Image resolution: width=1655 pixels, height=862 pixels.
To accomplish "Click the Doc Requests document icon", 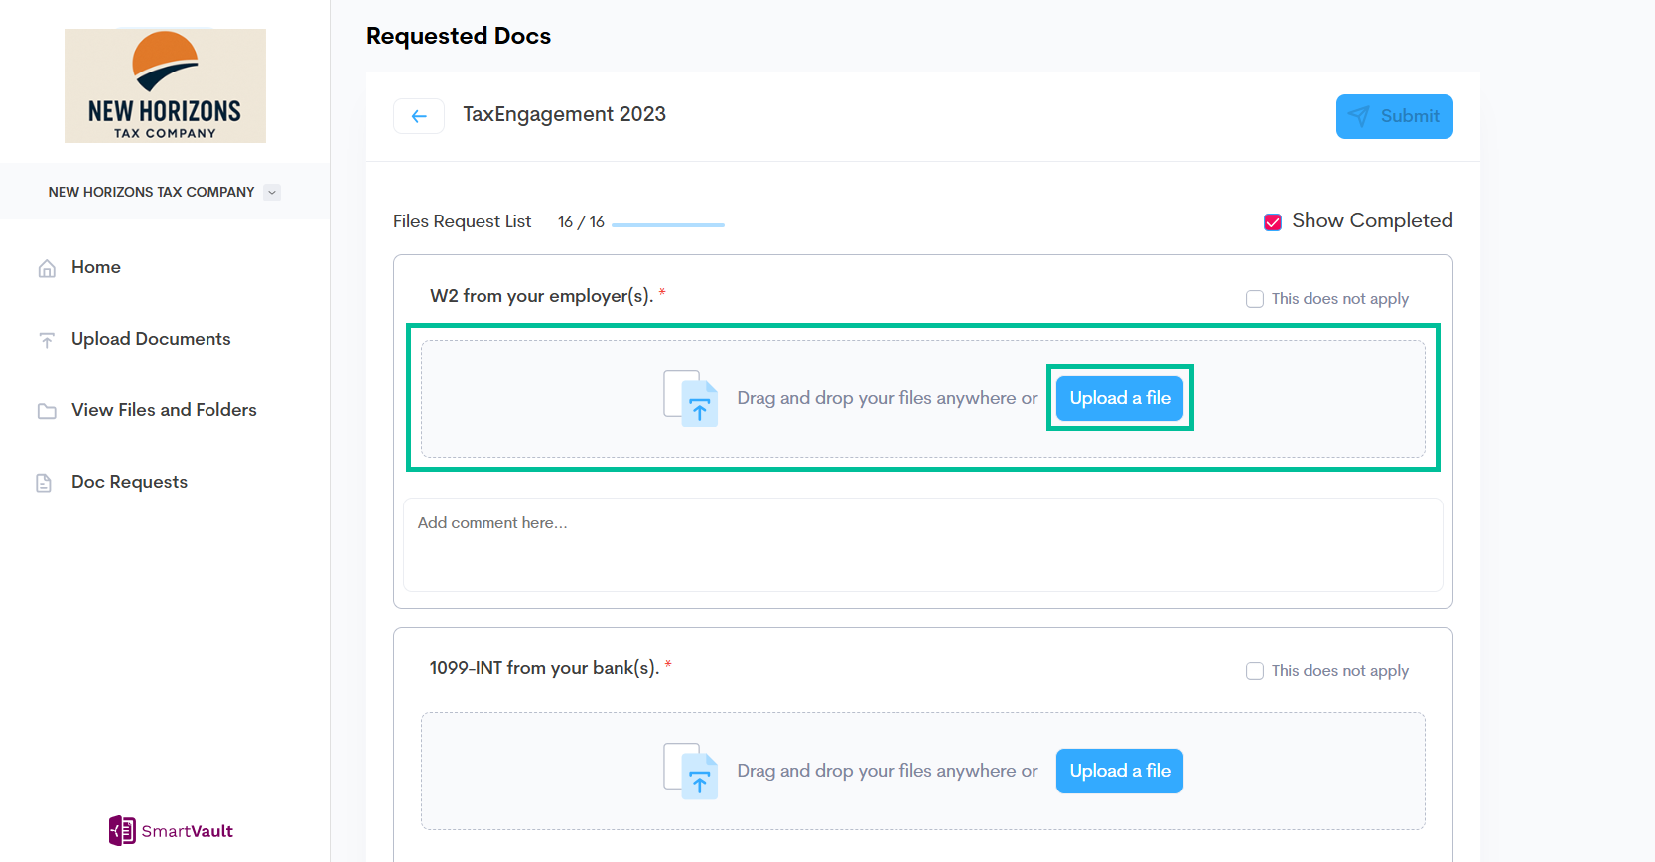I will click(x=44, y=483).
